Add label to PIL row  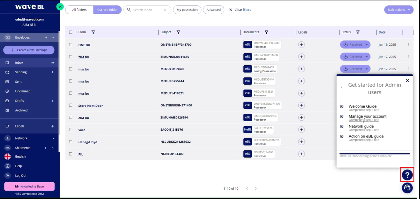(x=301, y=154)
